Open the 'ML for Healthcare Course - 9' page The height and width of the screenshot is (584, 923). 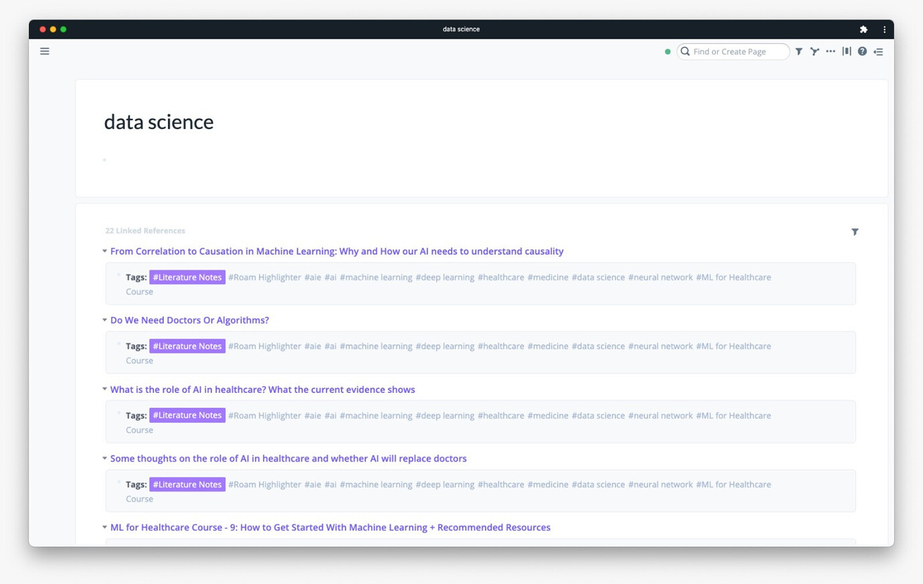coord(329,527)
